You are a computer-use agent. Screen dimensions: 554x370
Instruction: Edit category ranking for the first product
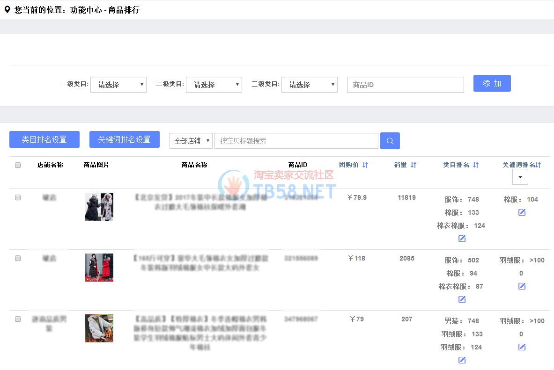(x=462, y=239)
